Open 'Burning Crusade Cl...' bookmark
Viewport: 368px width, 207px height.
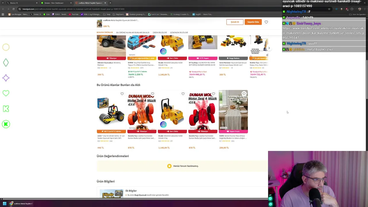point(180,14)
